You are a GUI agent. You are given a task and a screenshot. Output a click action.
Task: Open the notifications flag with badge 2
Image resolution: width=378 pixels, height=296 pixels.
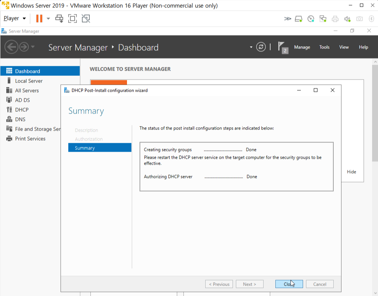point(283,47)
